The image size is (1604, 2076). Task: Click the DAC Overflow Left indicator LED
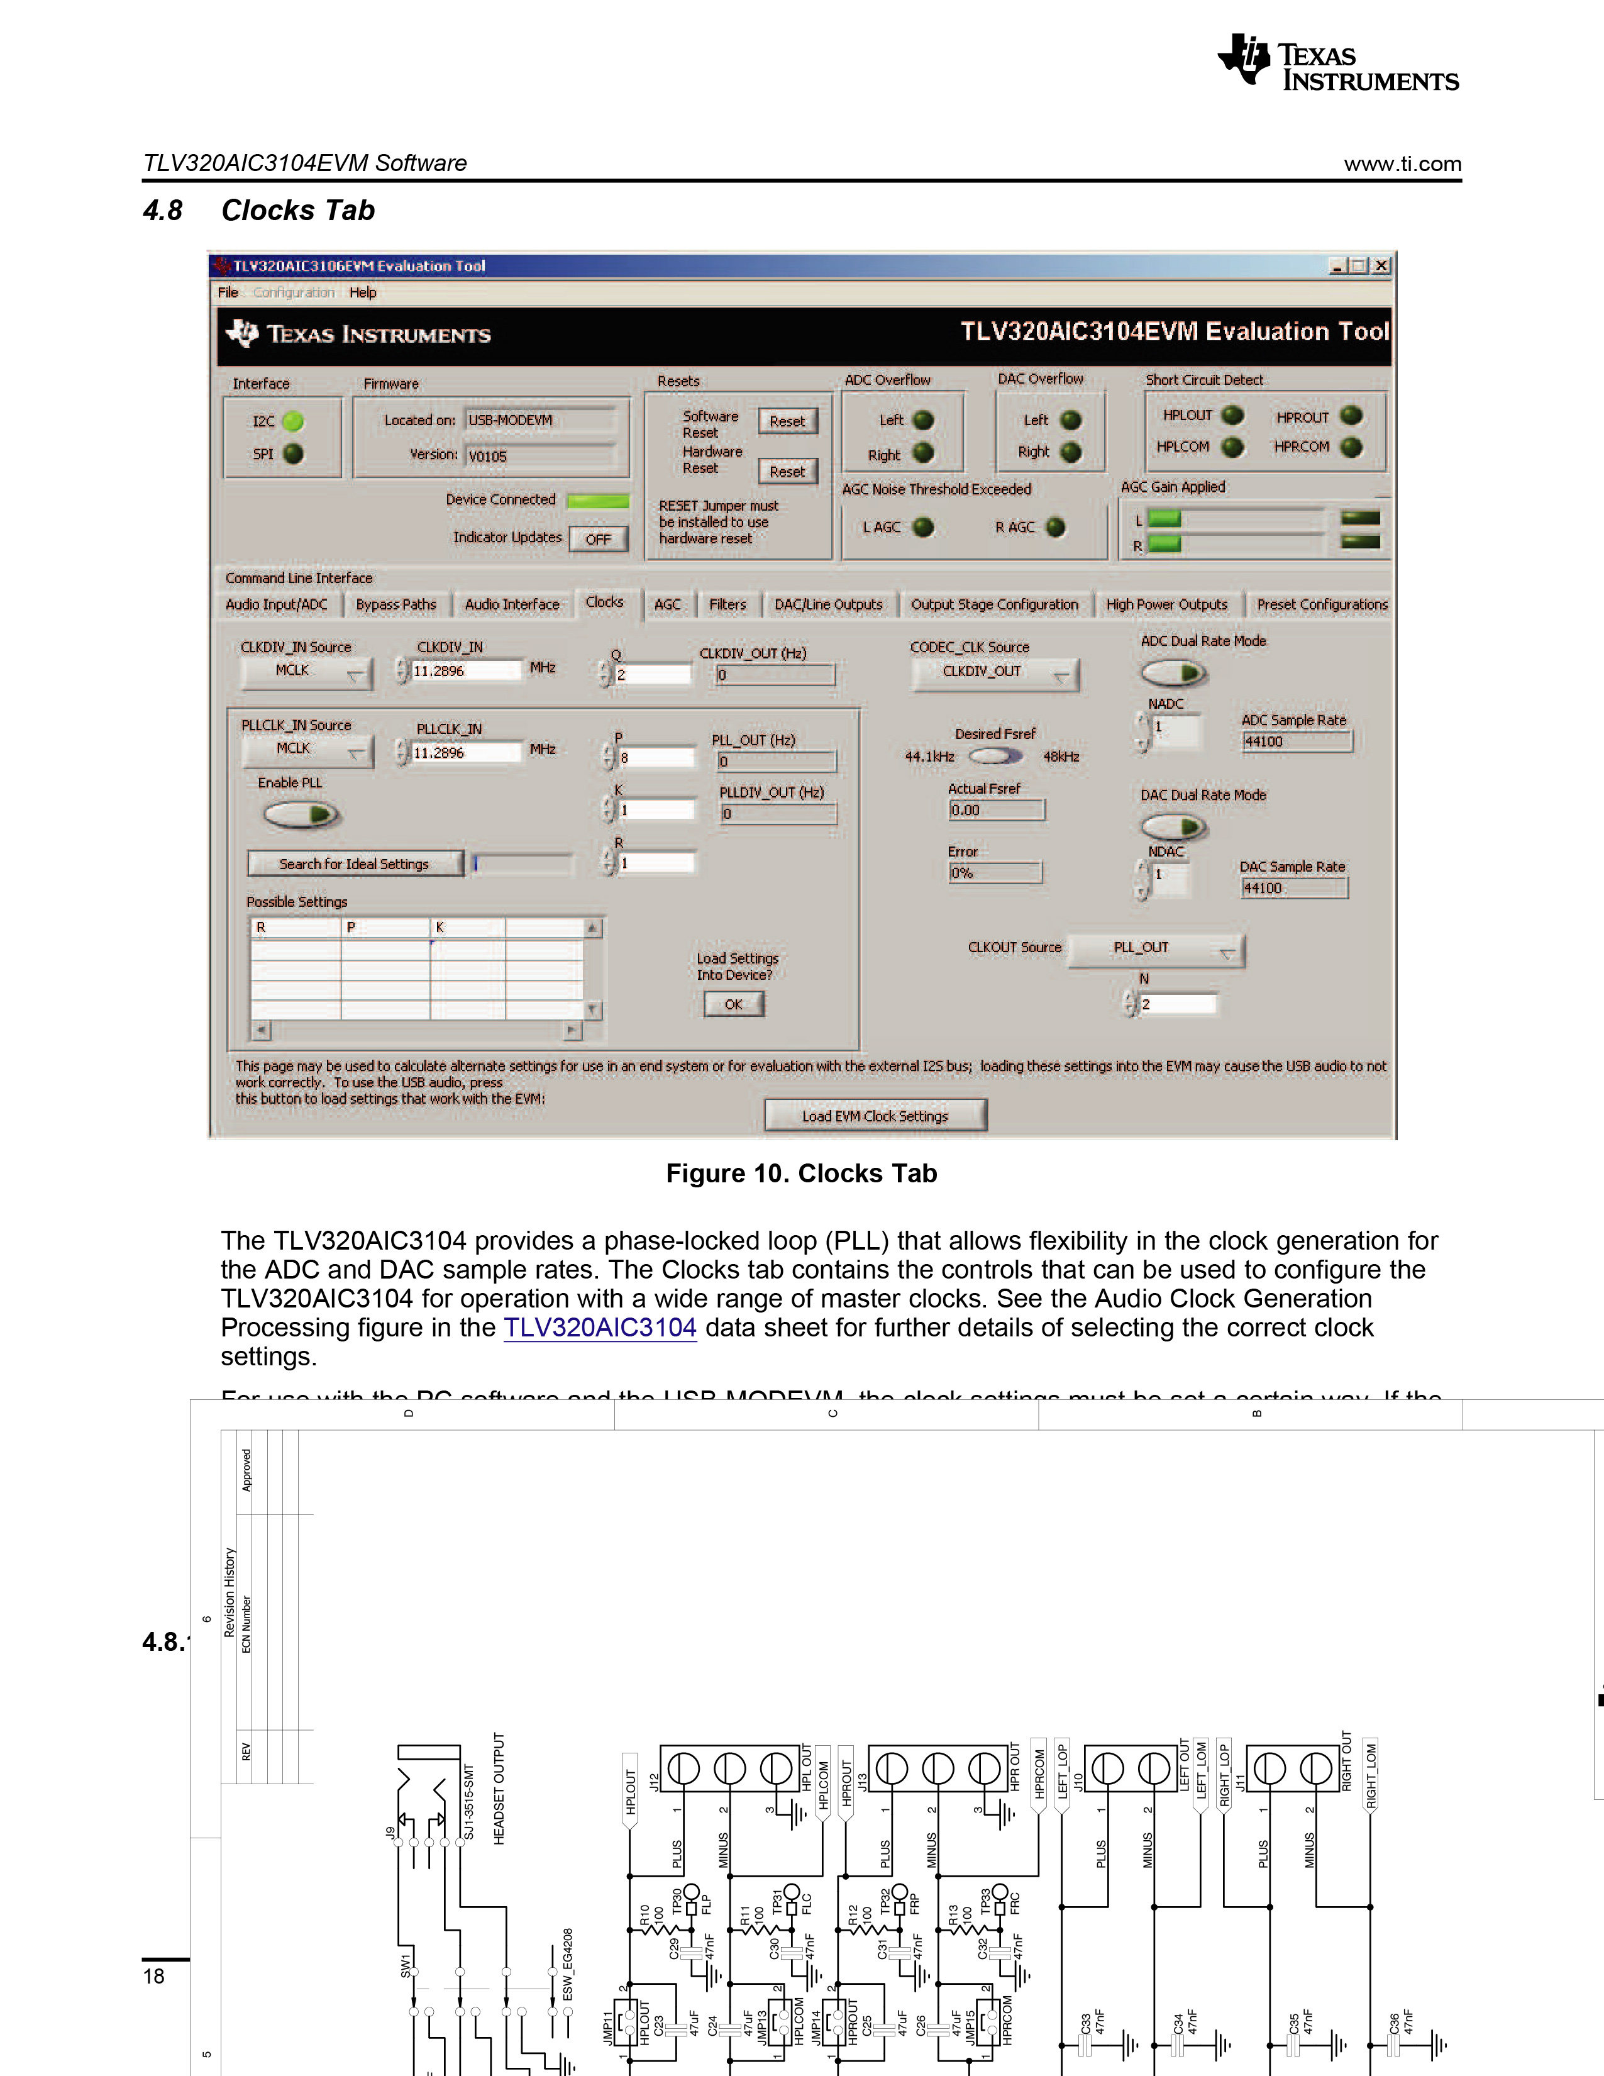click(x=1071, y=420)
